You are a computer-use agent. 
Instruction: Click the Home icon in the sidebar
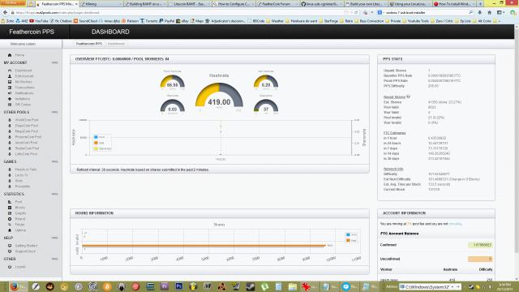(x=10, y=55)
